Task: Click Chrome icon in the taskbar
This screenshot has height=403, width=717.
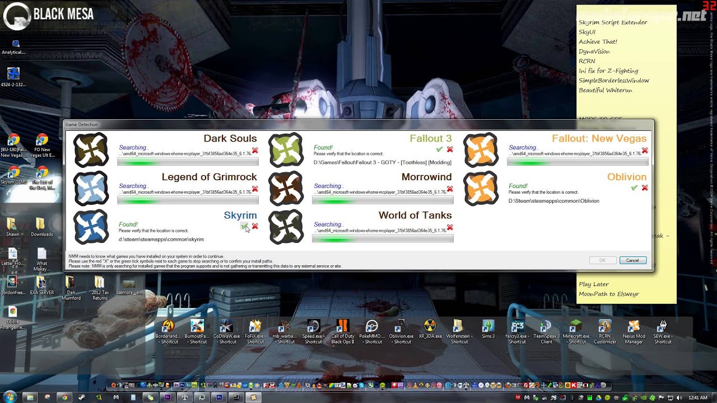Action: click(x=64, y=397)
